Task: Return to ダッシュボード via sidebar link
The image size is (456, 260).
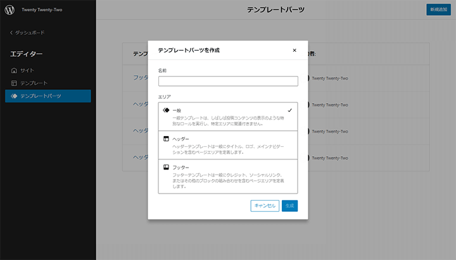Action: (30, 32)
